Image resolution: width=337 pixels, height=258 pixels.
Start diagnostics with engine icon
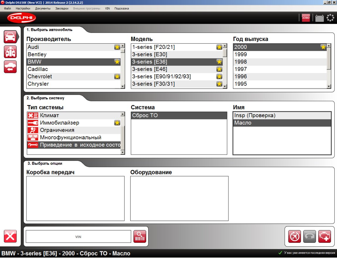tap(324, 237)
